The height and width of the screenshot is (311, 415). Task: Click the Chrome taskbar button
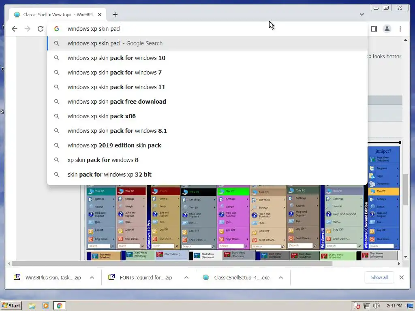pyautogui.click(x=60, y=306)
